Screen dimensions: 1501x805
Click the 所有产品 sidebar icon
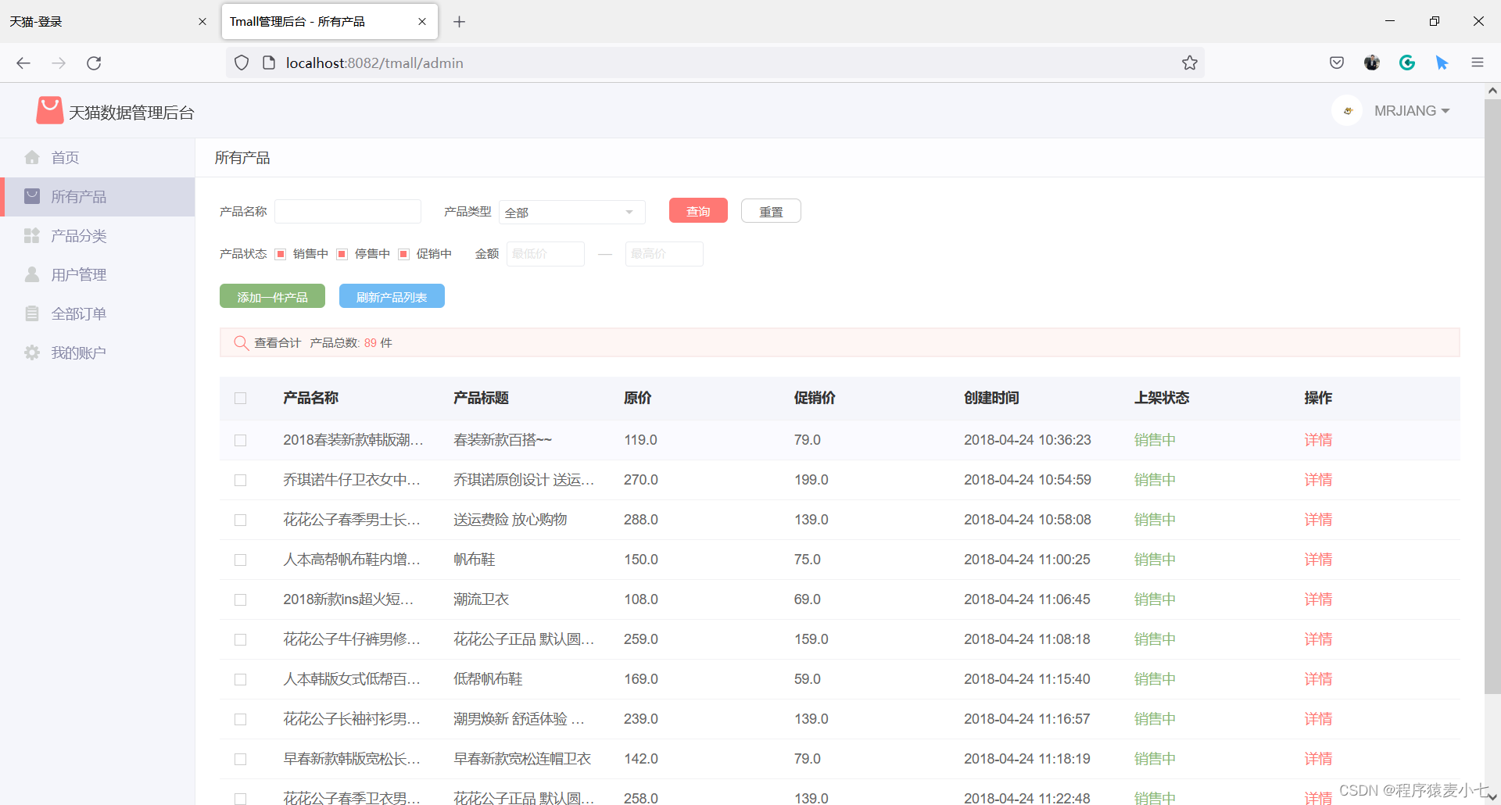32,196
